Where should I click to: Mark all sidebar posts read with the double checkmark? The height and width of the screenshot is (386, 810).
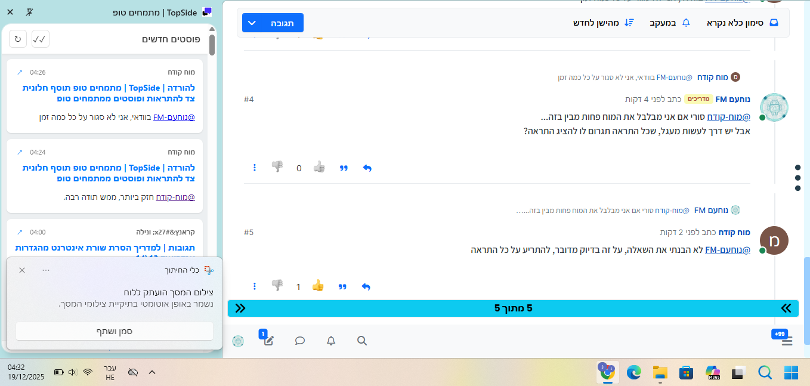point(41,38)
